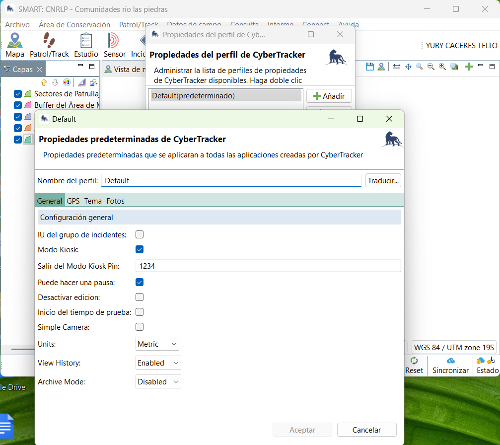Enable IU del grupo de incidentes checkbox
500x445 pixels.
coord(140,234)
